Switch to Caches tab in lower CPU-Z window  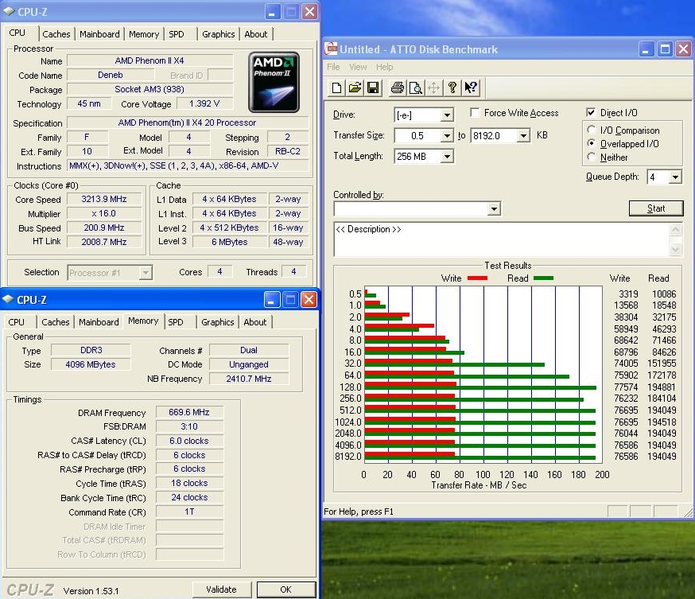(56, 322)
